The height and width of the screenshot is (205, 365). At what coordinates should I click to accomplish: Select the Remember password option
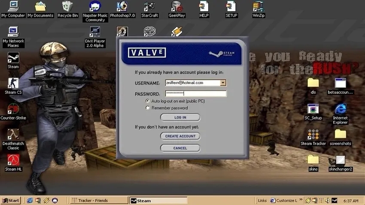pyautogui.click(x=147, y=107)
